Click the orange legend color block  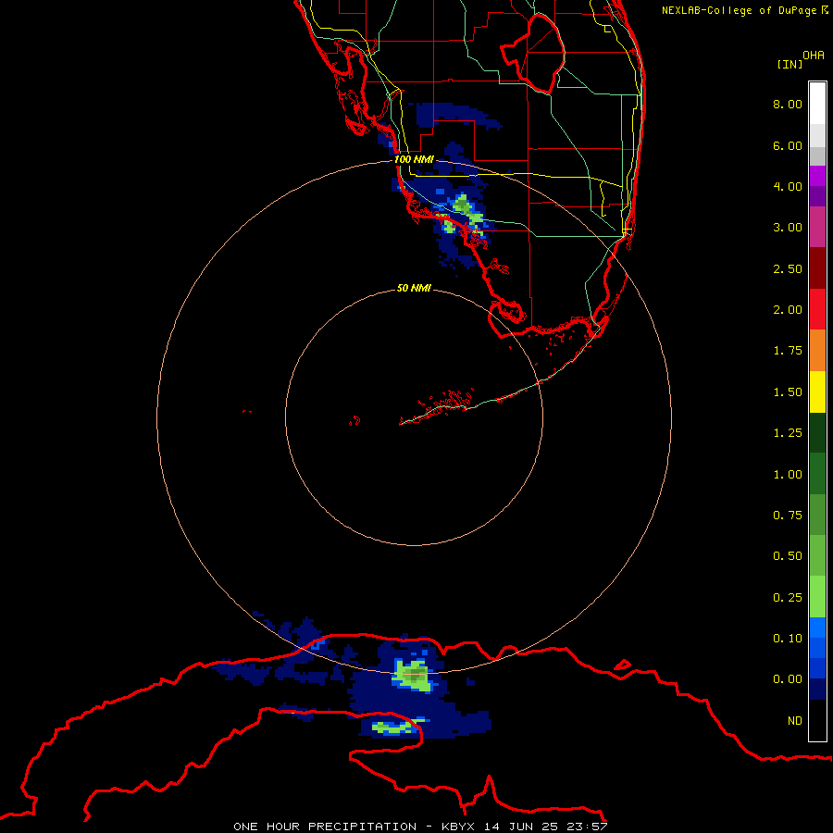click(x=817, y=351)
